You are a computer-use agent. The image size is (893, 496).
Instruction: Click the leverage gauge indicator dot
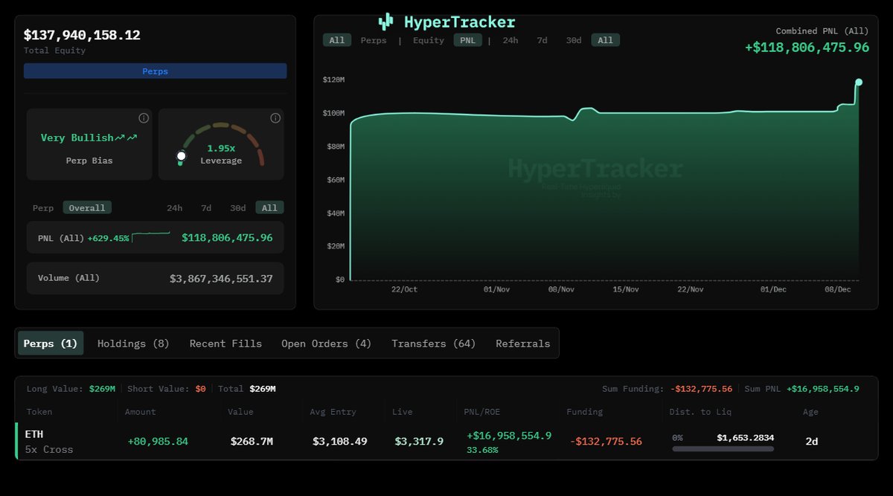point(181,156)
